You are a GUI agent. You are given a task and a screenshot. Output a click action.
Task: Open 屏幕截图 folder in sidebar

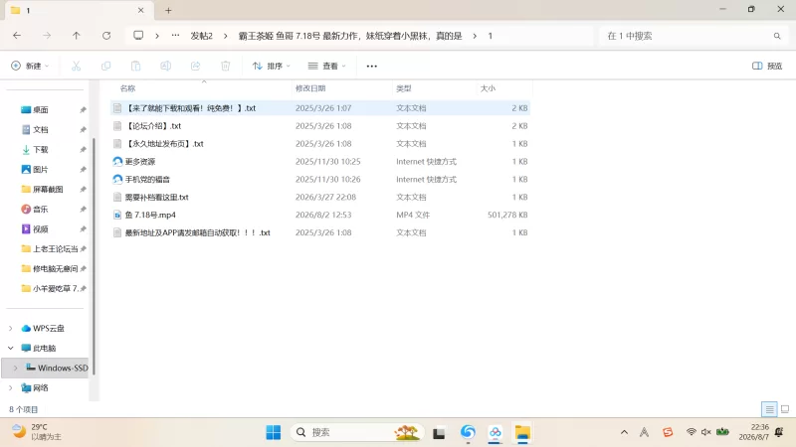coord(48,189)
